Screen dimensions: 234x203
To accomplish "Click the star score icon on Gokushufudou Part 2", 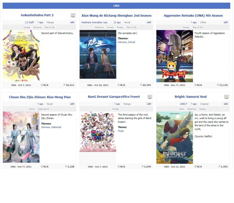I will point(42,85).
